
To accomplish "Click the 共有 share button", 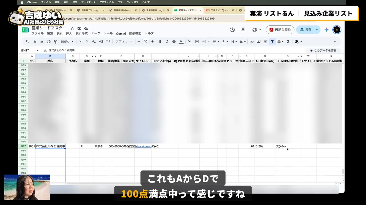I will 305,30.
